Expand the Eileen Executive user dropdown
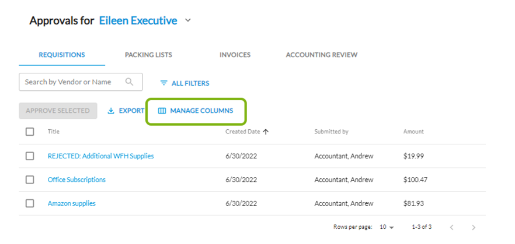This screenshot has height=244, width=515. coord(188,20)
